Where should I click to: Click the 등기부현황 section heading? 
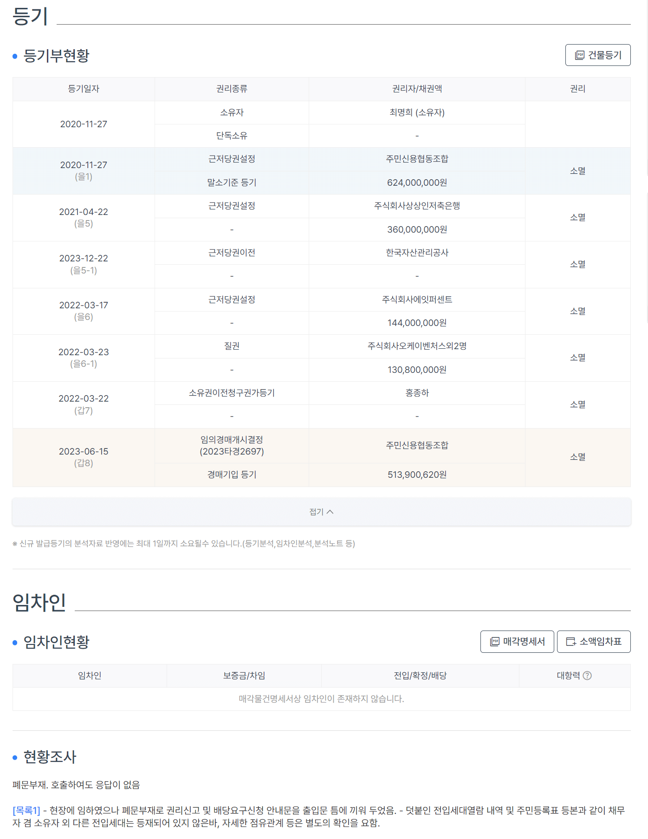coord(56,56)
